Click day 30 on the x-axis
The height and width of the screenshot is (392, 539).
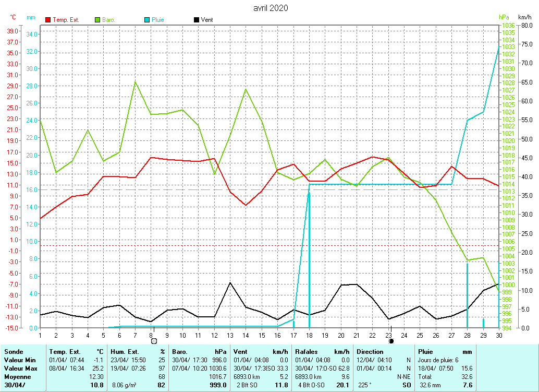(x=499, y=335)
